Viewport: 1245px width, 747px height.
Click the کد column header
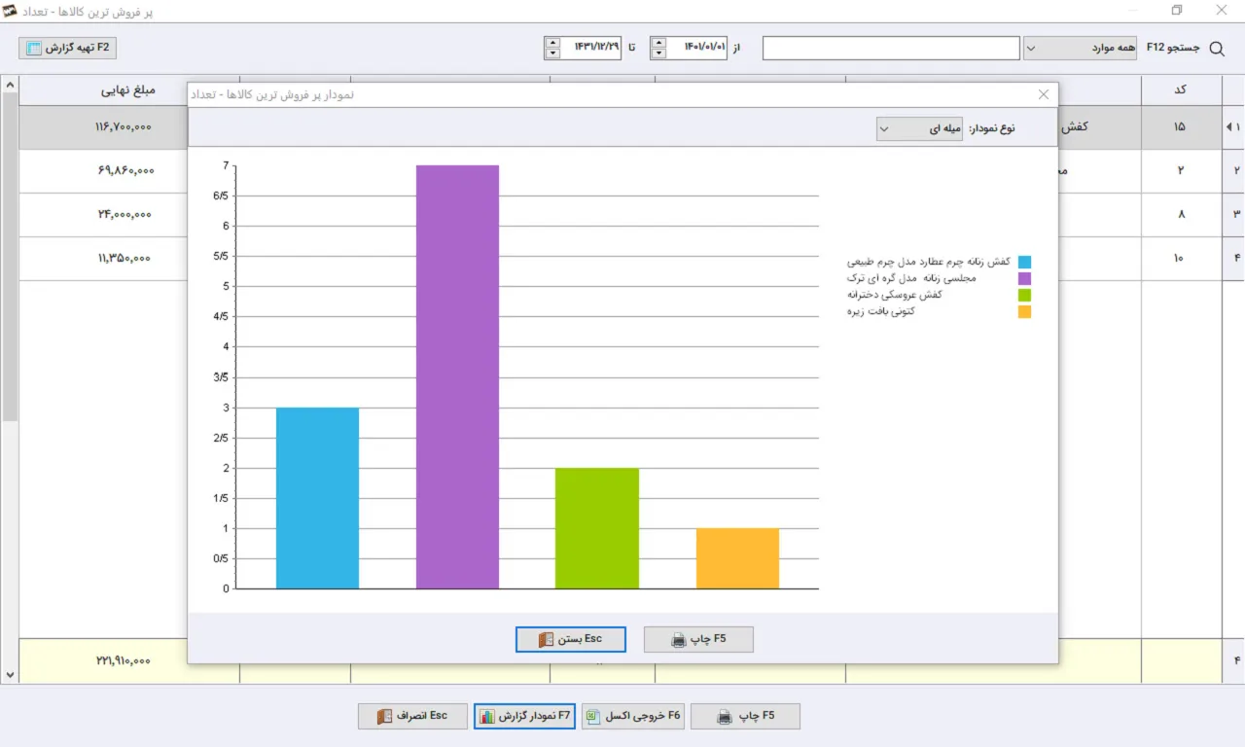(x=1181, y=90)
